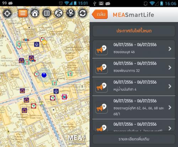178x147 pixels.
Task: Tap the รายละเอียดเพิ่มเติม button
Action: coord(134,139)
